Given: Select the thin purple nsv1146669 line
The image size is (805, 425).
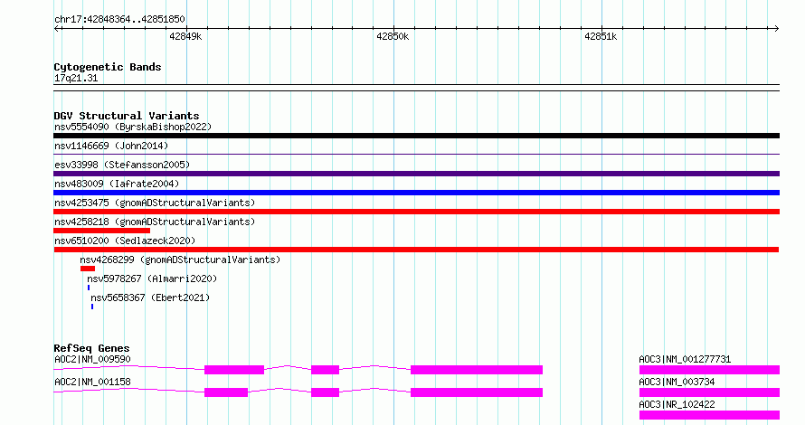Looking at the screenshot, I should pos(416,154).
